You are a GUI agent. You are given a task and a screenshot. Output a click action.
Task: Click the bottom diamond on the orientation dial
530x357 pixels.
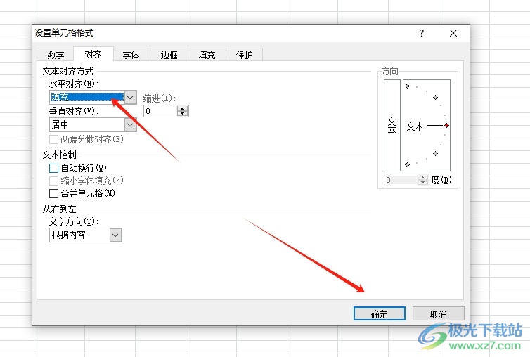[407, 164]
